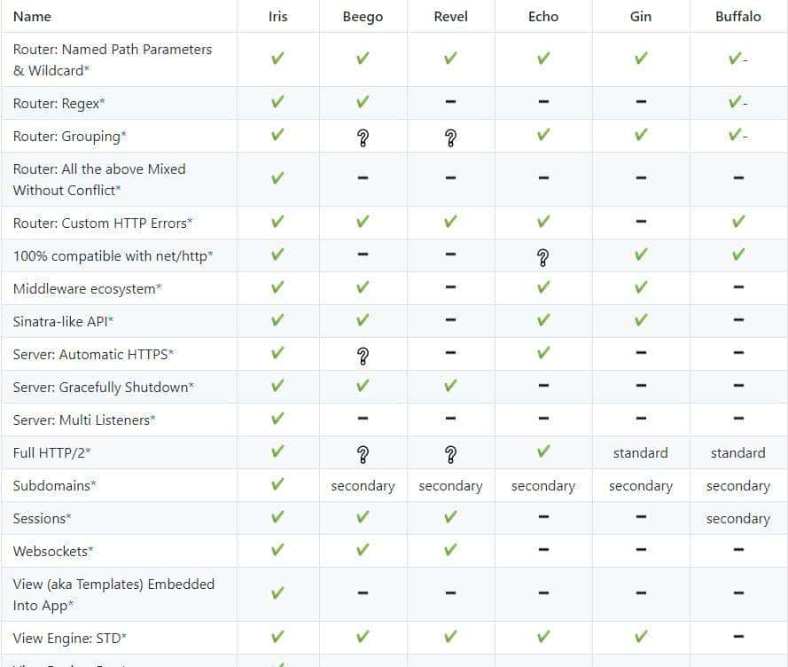The image size is (788, 667).
Task: Click the Name column header
Action: pyautogui.click(x=32, y=16)
